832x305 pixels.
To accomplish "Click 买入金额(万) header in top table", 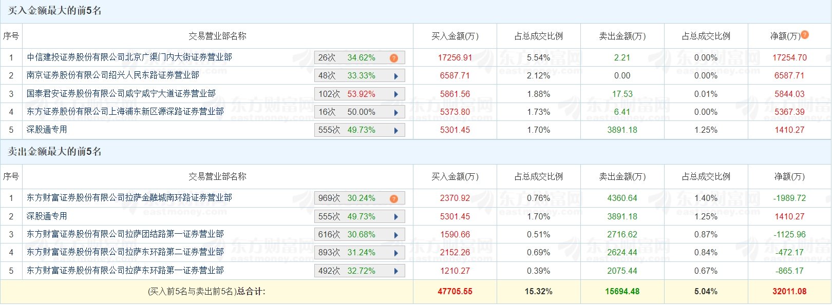I will [455, 36].
